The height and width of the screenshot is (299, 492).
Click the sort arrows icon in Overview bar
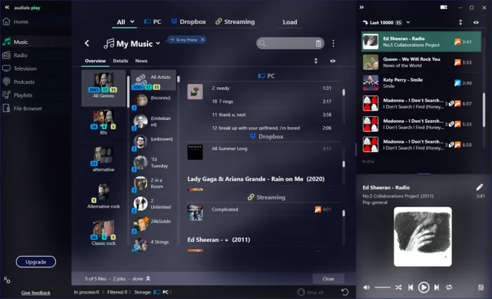point(316,61)
